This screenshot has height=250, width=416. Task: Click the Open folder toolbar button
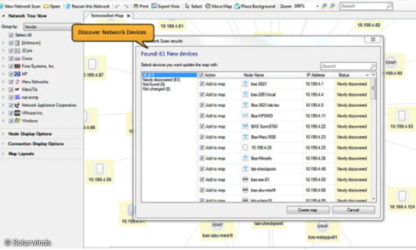point(52,6)
